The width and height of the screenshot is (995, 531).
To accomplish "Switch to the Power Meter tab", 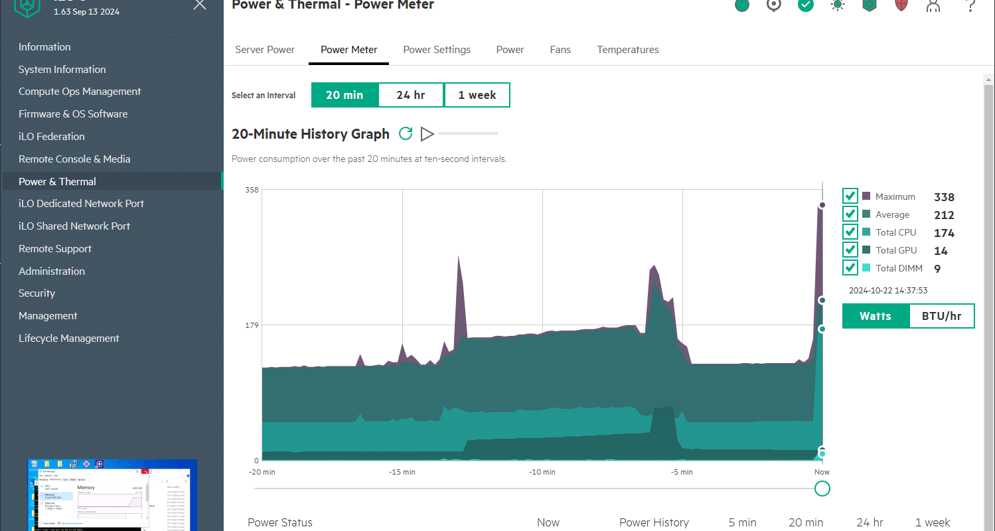I will [349, 50].
